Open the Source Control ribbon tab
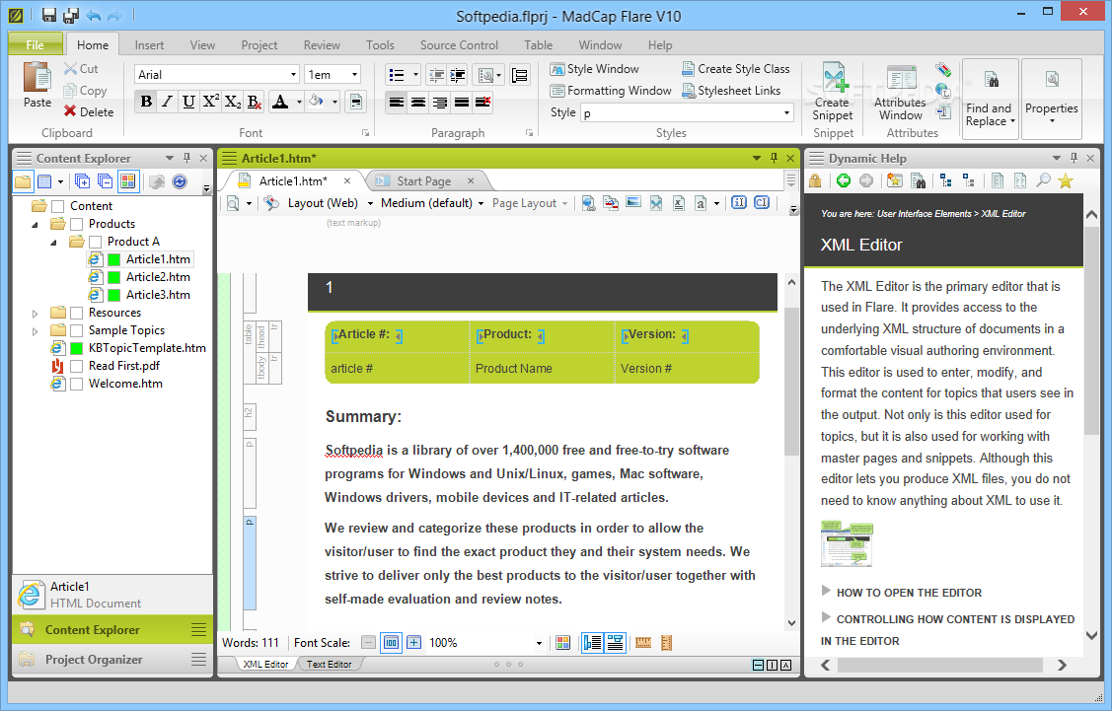This screenshot has height=711, width=1112. click(x=459, y=45)
